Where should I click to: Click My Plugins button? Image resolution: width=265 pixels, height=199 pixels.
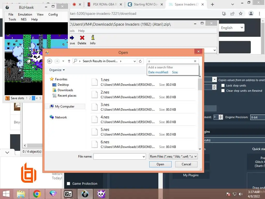pyautogui.click(x=191, y=175)
